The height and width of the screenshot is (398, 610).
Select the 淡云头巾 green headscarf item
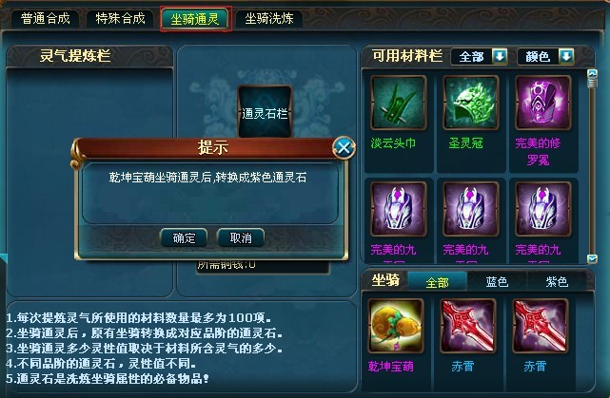399,103
